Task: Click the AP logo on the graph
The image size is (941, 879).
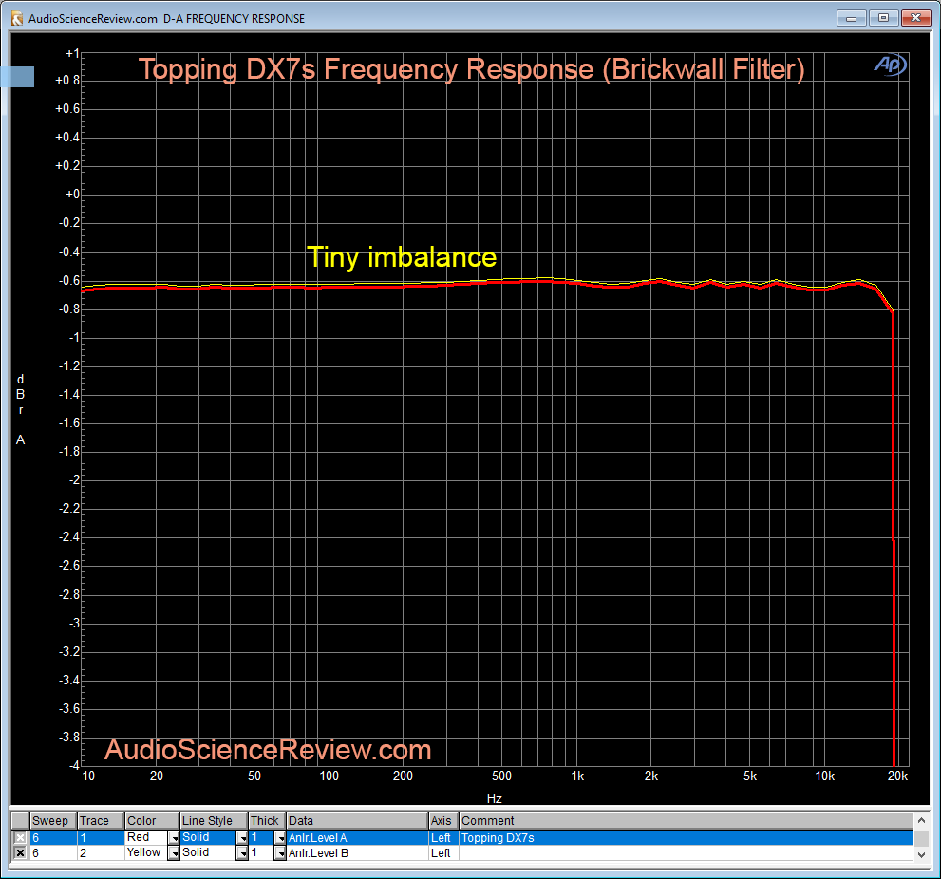Action: click(890, 65)
